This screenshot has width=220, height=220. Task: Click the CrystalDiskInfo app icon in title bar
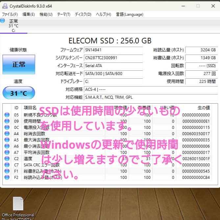pos(5,6)
